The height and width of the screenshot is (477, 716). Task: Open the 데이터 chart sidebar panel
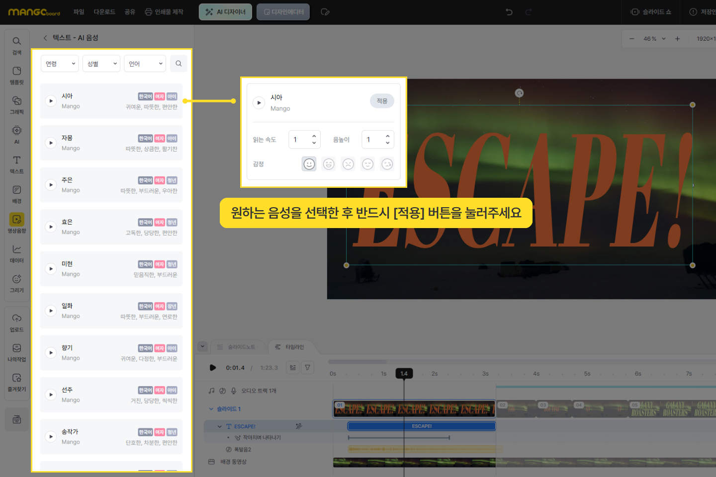[17, 253]
